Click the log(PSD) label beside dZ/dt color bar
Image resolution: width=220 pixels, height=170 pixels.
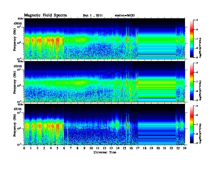coord(200,133)
